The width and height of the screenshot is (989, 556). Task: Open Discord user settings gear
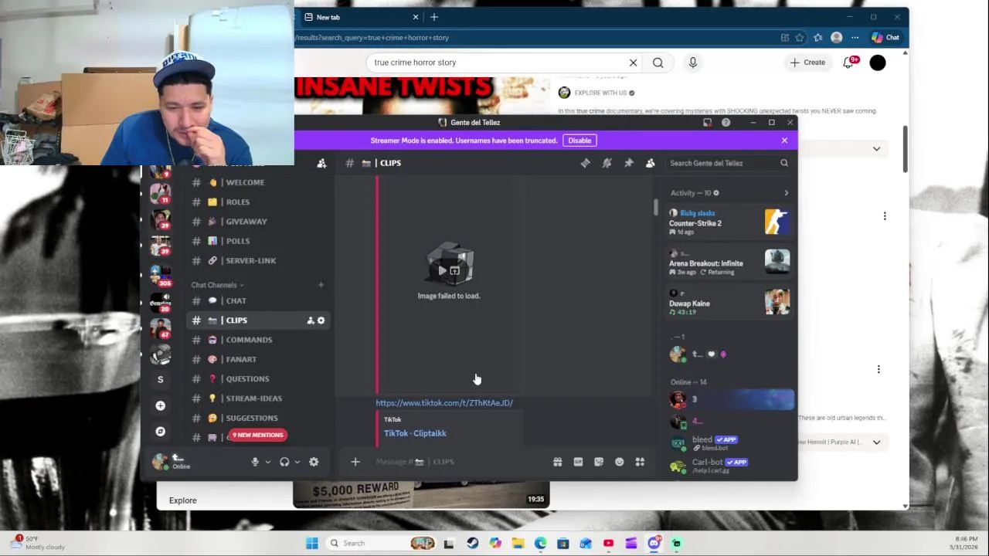314,462
